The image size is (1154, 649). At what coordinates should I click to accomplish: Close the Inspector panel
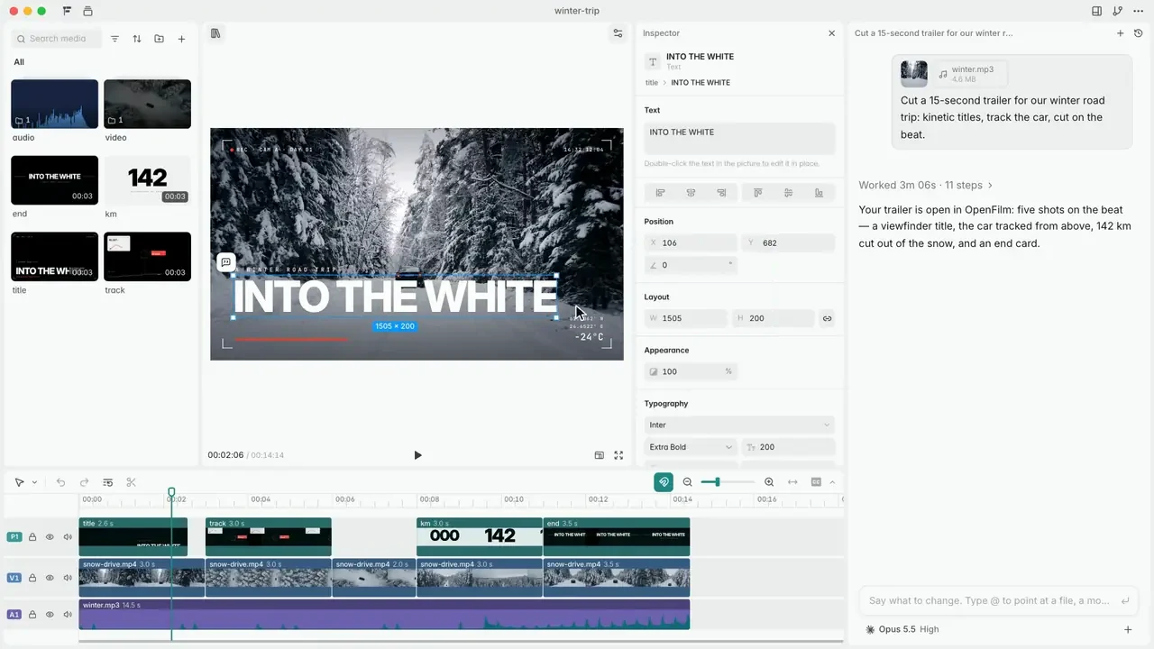(x=831, y=33)
